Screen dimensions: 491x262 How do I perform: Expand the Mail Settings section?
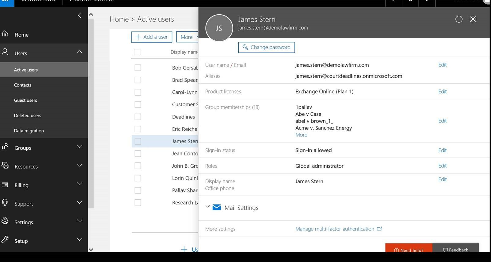207,207
